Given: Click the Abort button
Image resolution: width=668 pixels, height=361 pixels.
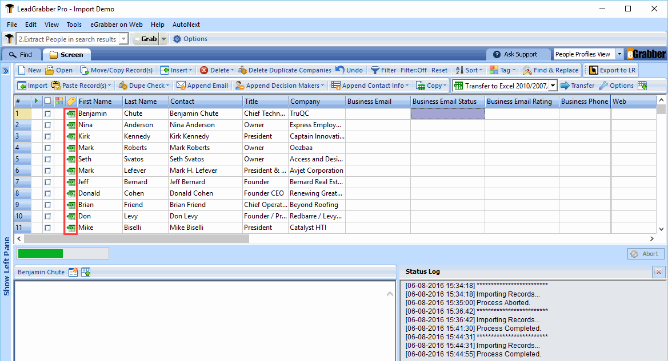Looking at the screenshot, I should [x=645, y=254].
